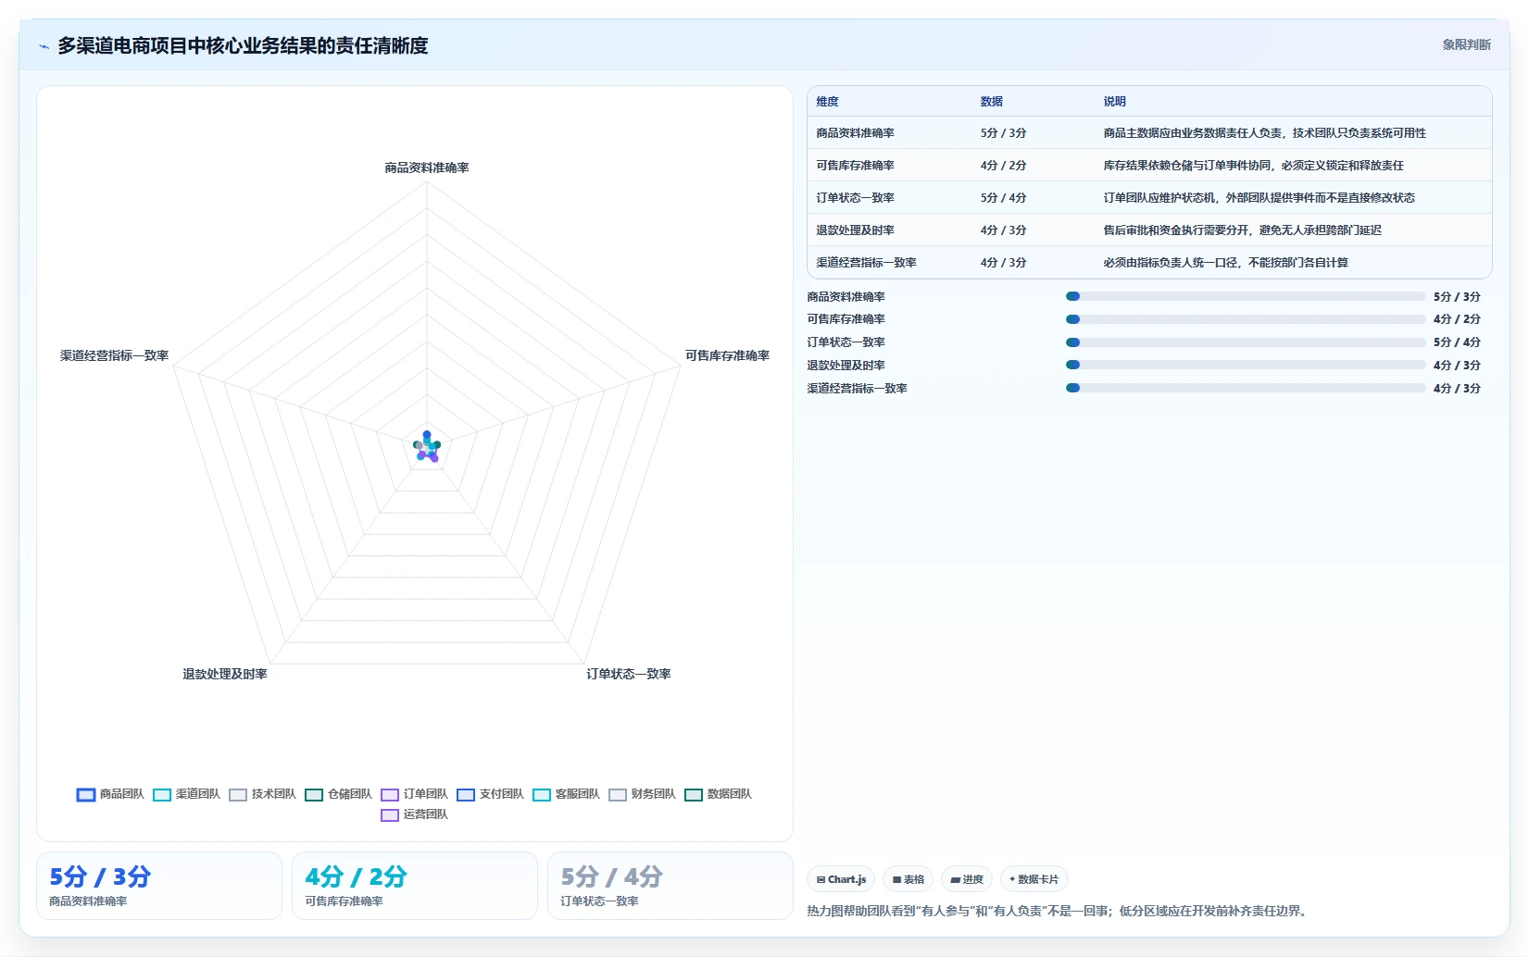The width and height of the screenshot is (1529, 957).
Task: Toggle the 仓储团队 legend swatch
Action: click(314, 795)
